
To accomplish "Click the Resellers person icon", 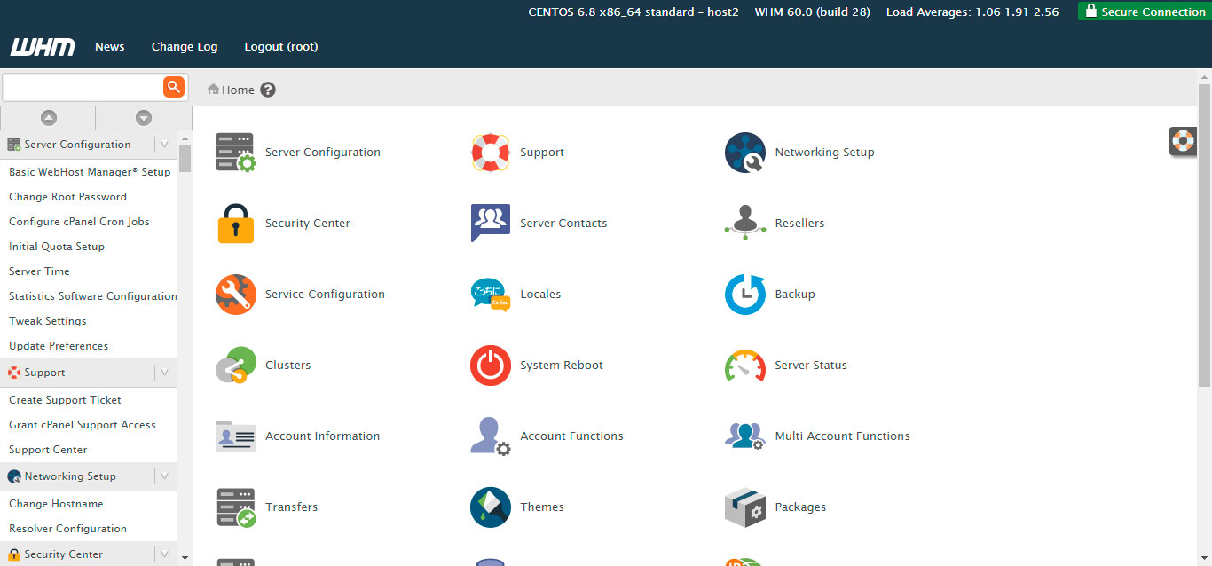I will coord(745,223).
